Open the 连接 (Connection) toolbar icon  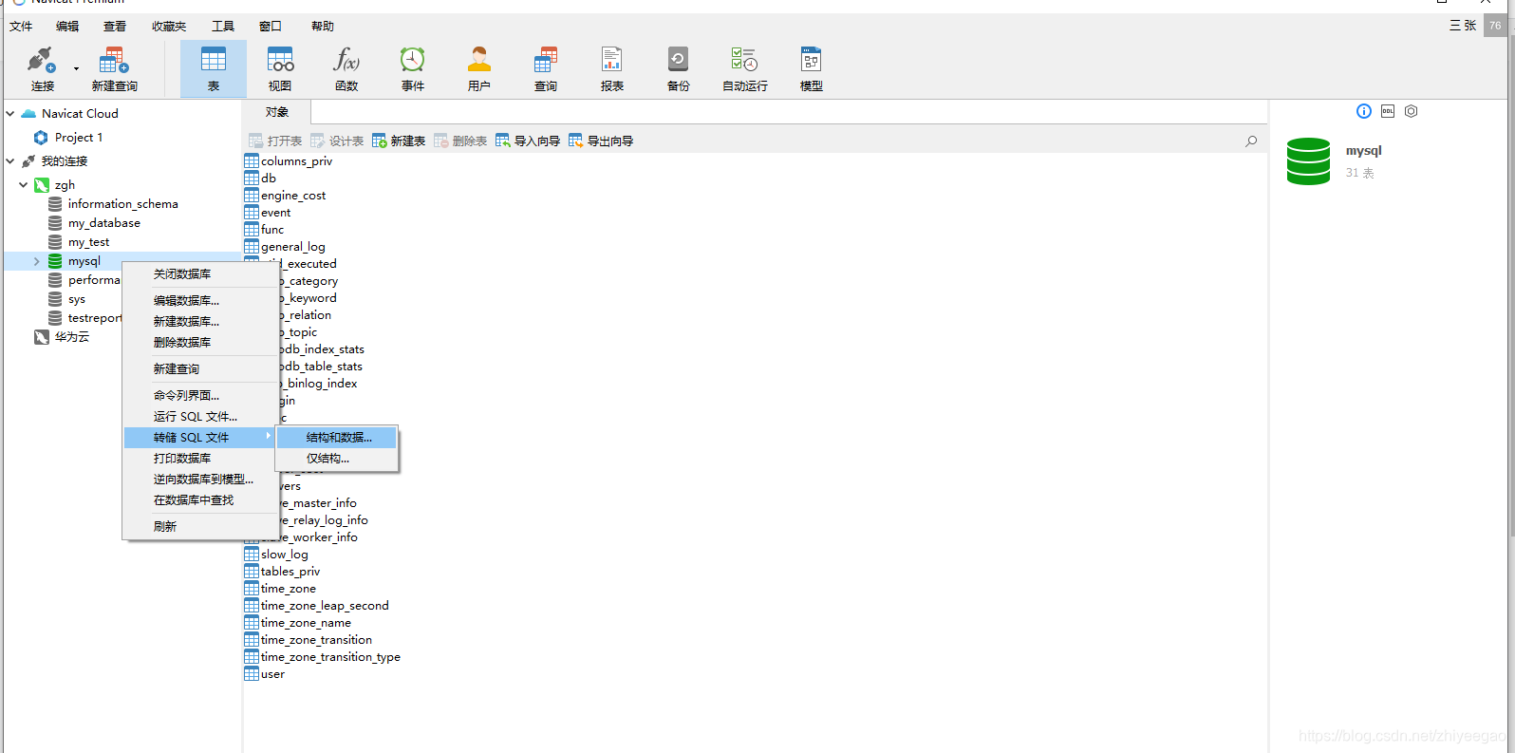[x=42, y=68]
